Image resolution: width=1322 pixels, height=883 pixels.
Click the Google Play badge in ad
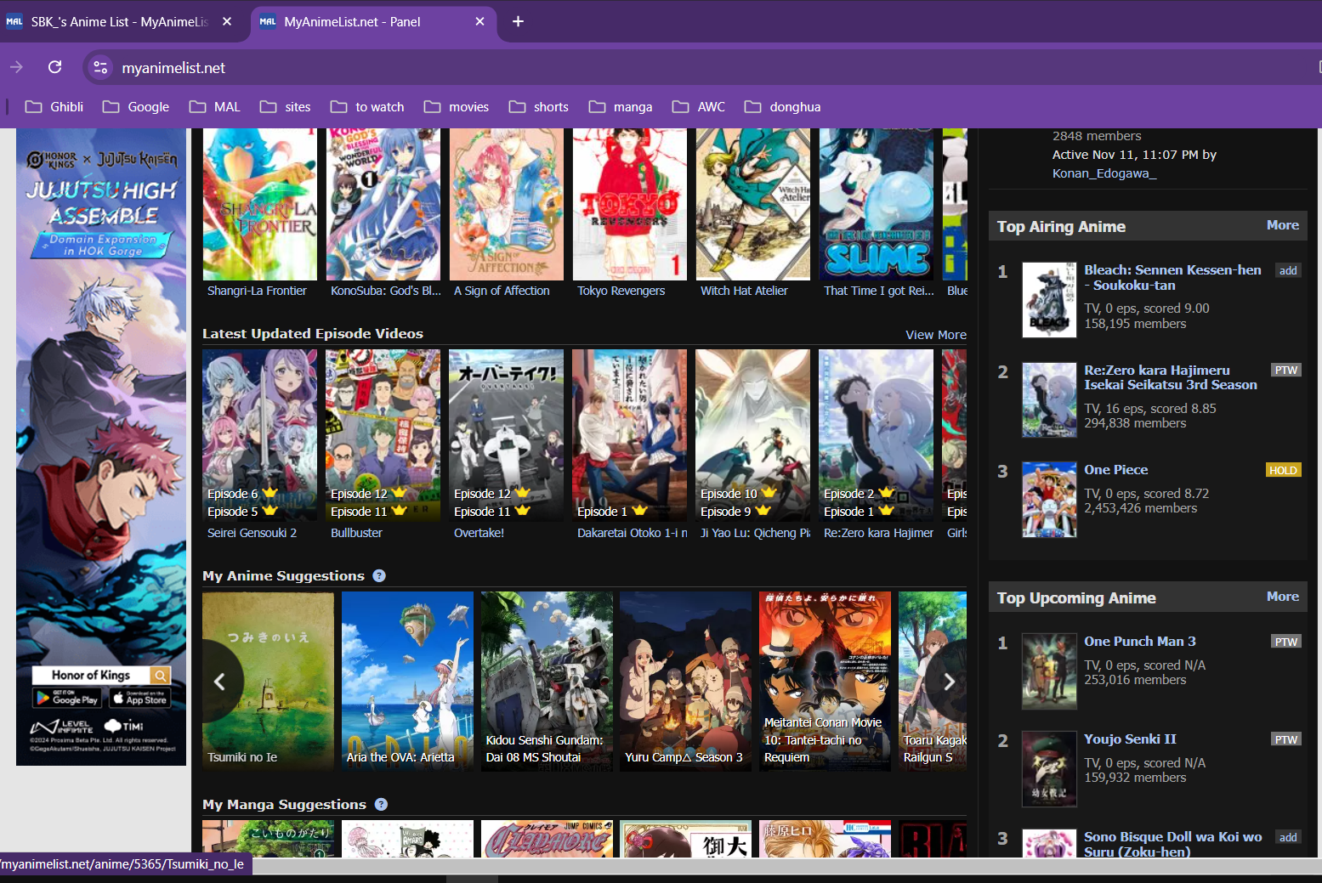coord(66,698)
